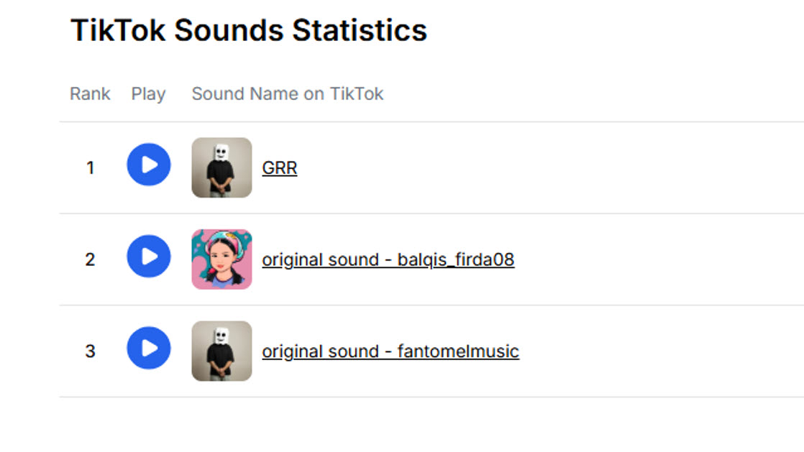Viewport: 804px width, 452px height.
Task: Select the rank number 2 cell
Action: coord(90,259)
